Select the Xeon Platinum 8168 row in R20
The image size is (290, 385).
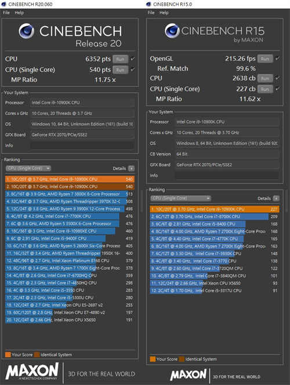[x=70, y=261]
